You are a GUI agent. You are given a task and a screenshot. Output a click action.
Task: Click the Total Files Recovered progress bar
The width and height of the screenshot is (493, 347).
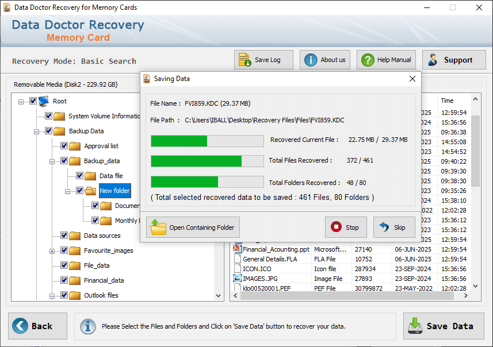[207, 161]
